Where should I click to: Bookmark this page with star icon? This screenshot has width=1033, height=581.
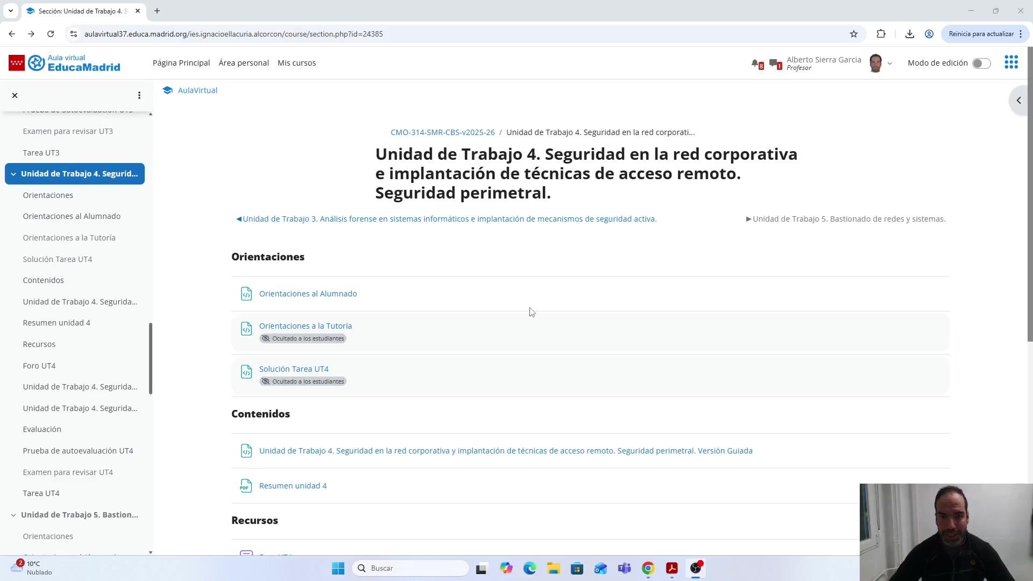[854, 34]
